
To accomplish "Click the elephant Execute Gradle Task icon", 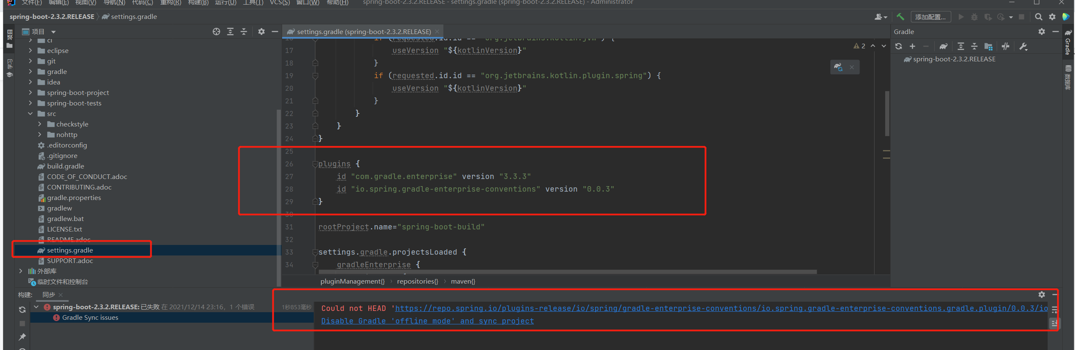I will click(943, 46).
